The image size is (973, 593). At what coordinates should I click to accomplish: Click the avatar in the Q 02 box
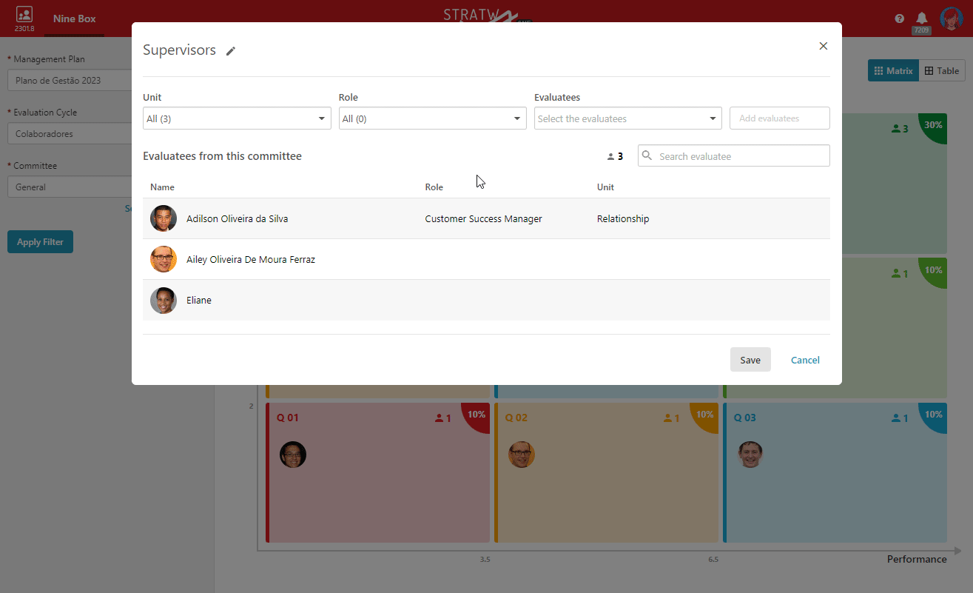pos(522,455)
